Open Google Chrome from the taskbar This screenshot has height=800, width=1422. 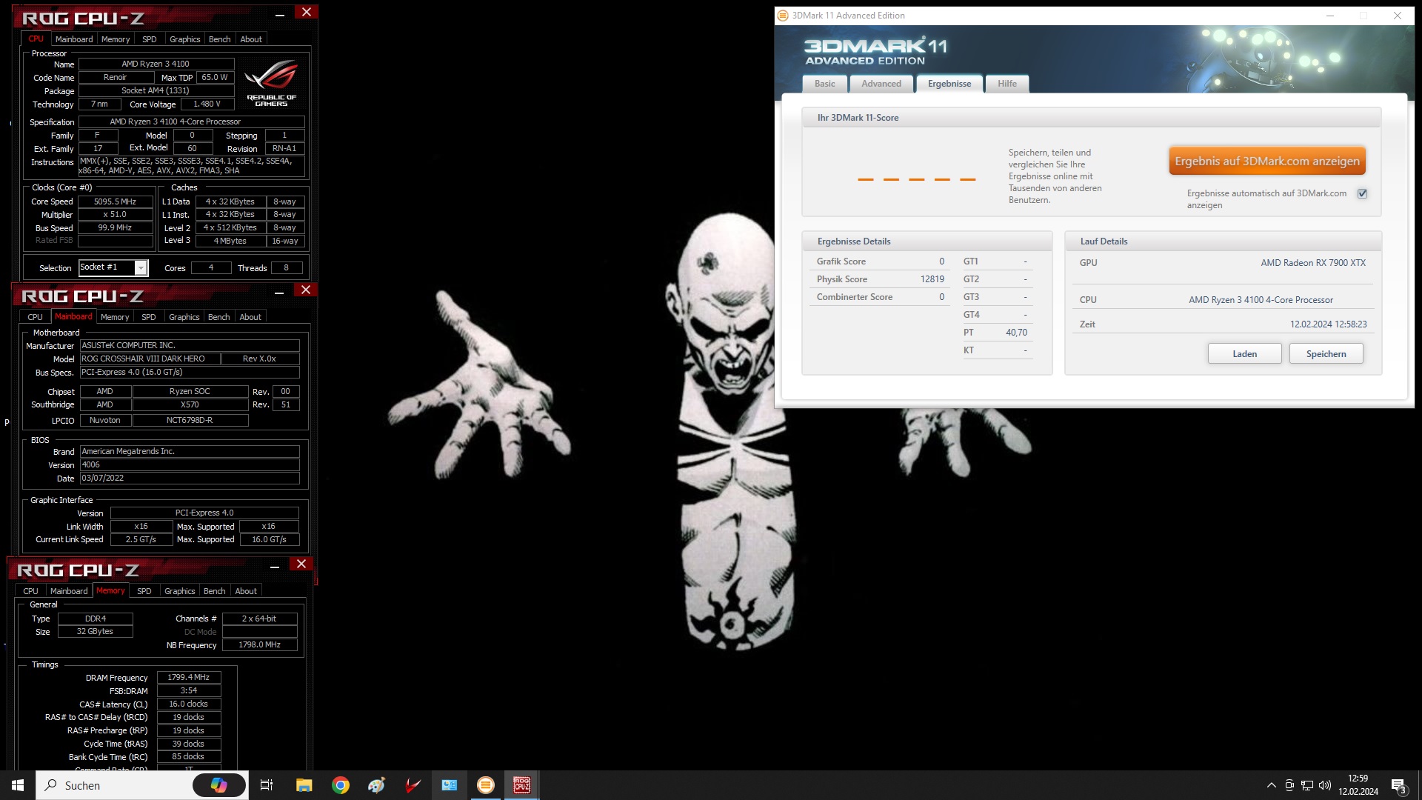(341, 785)
